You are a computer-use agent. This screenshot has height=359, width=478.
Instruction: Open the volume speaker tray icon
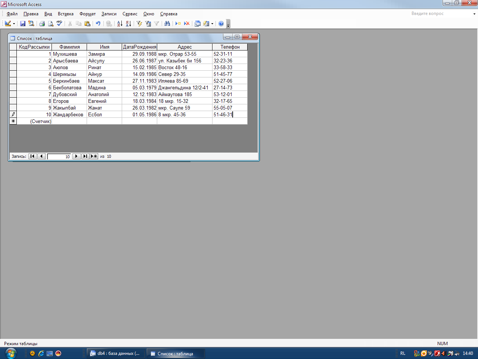pos(443,353)
